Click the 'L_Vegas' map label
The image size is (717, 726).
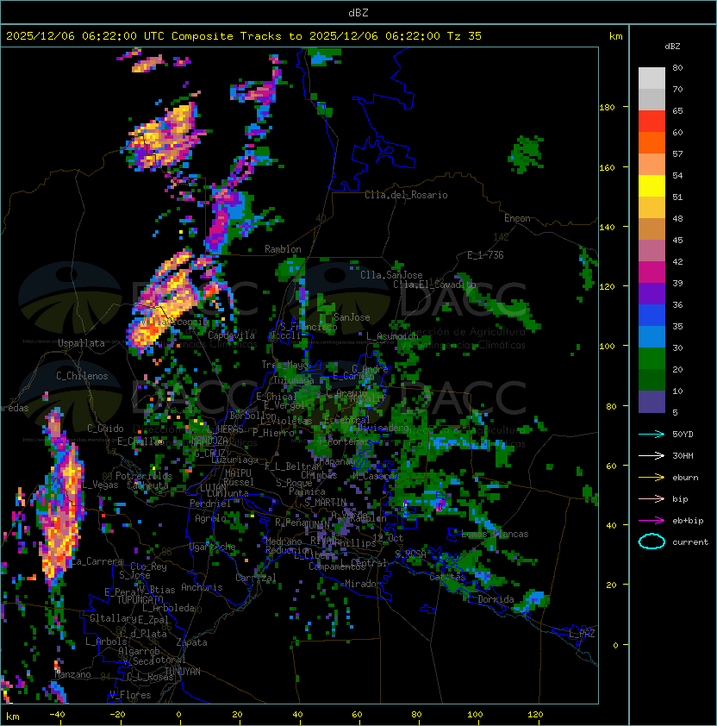pyautogui.click(x=100, y=485)
